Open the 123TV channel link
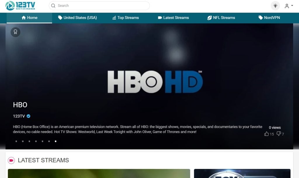This screenshot has width=299, height=178. click(19, 116)
